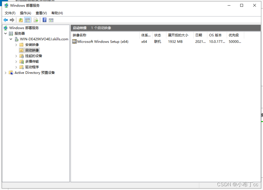
Task: Open the 操作(A) menu
Action: pyautogui.click(x=25, y=13)
